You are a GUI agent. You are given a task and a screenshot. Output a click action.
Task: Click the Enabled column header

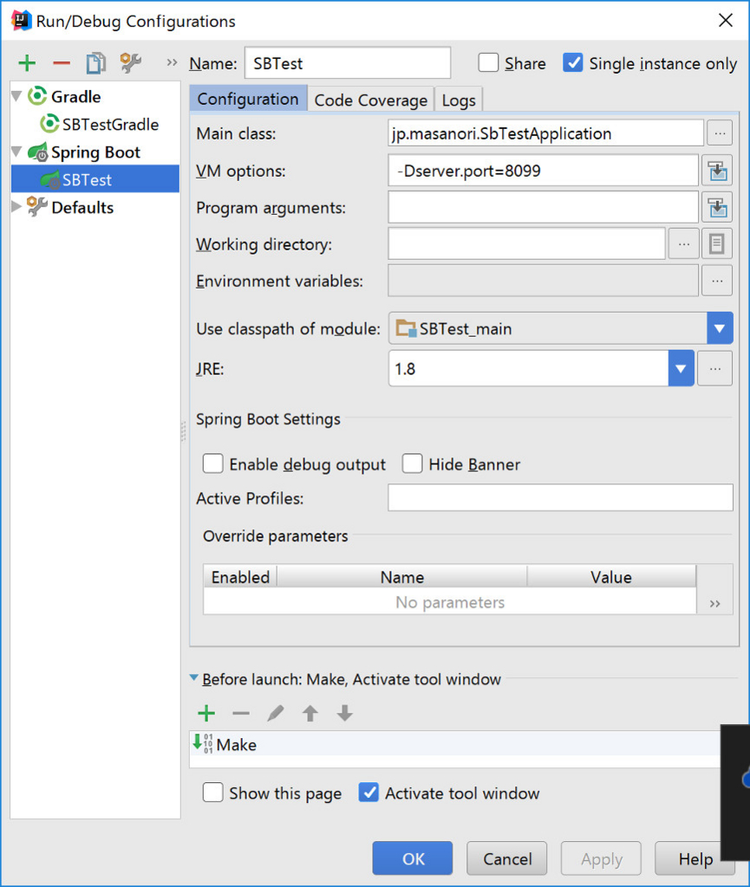pos(240,577)
